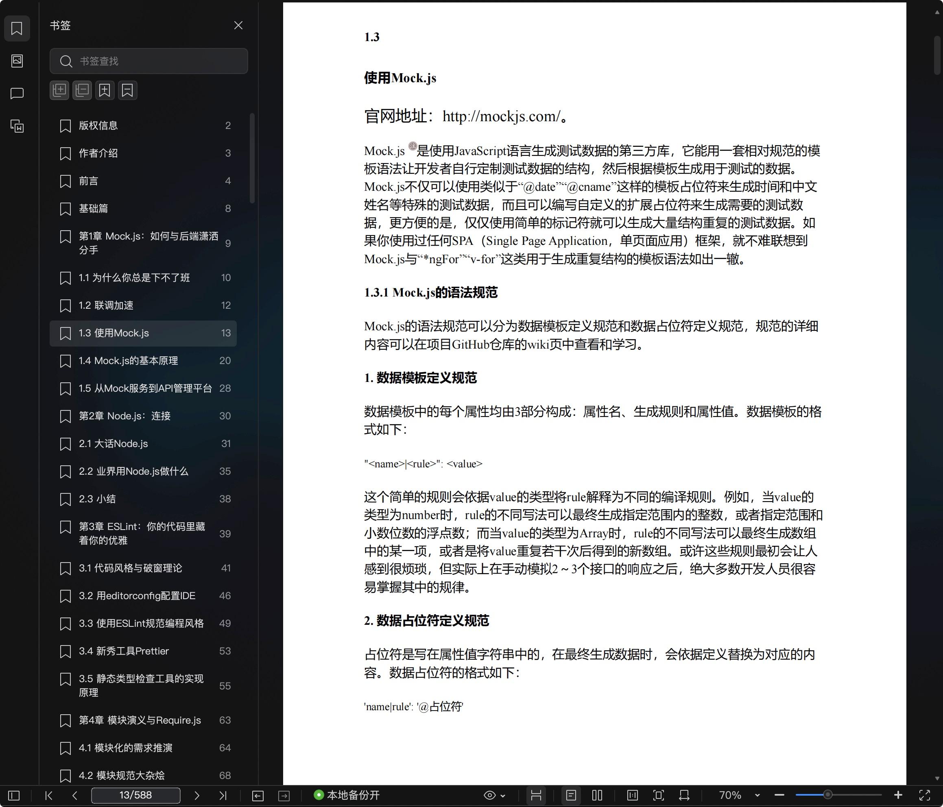This screenshot has width=943, height=807.
Task: Click the heading 1.3.1 Mock.js的语法规范
Action: (x=430, y=293)
